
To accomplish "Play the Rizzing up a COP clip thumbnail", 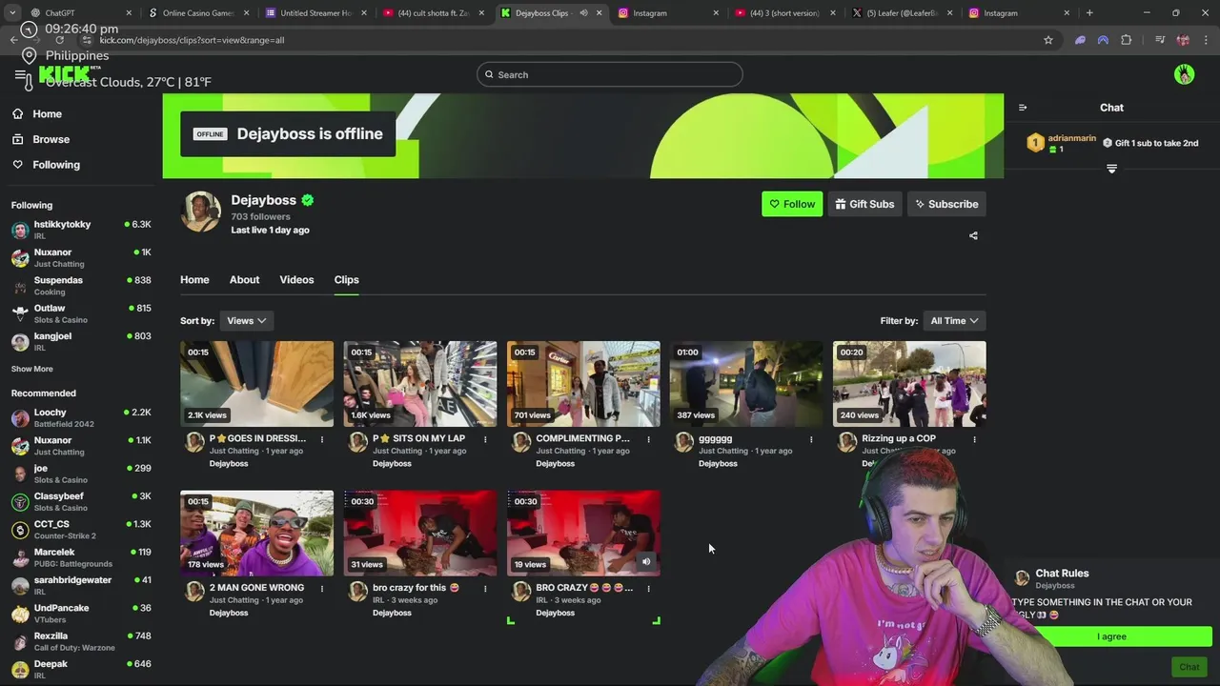I will pos(909,384).
